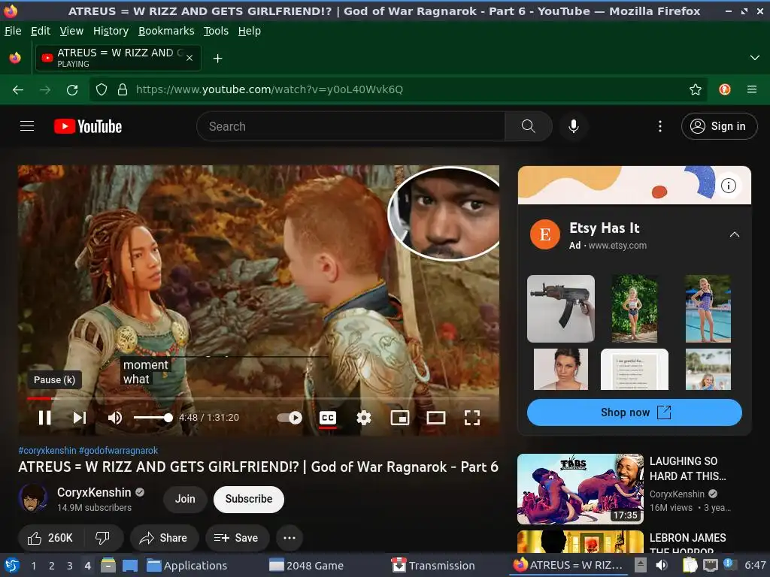Enter full screen mode

(472, 418)
